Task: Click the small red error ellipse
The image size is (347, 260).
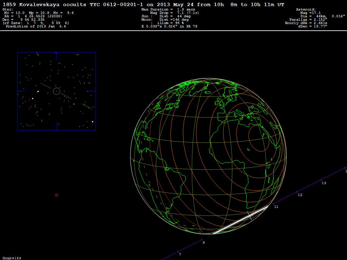Action: tap(57, 195)
